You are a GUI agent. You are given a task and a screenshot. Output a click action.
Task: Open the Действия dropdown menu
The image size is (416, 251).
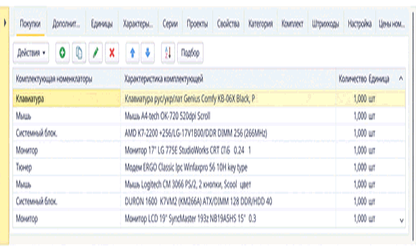pyautogui.click(x=31, y=53)
